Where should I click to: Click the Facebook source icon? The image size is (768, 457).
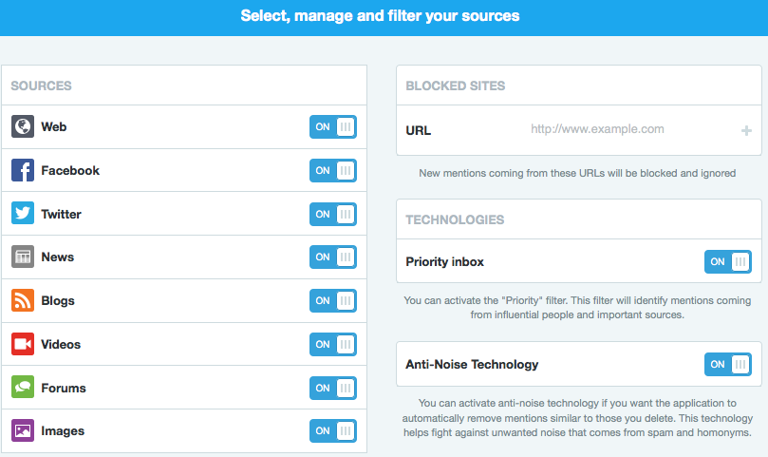[23, 170]
